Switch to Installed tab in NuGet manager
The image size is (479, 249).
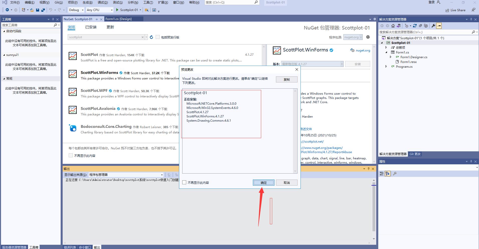tap(91, 27)
